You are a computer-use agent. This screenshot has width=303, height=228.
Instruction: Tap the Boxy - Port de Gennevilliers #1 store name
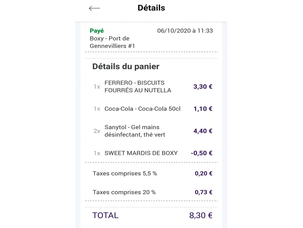click(x=112, y=42)
